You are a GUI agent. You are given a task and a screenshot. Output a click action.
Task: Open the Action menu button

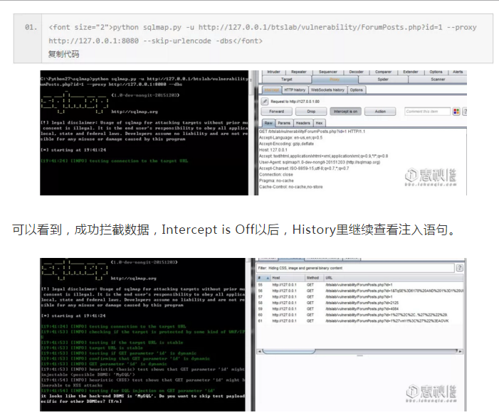coord(380,112)
